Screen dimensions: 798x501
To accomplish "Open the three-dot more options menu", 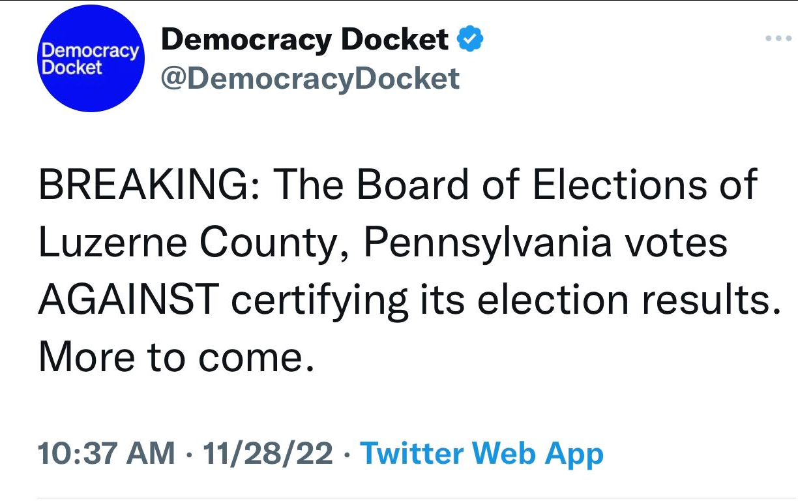I will click(x=778, y=38).
